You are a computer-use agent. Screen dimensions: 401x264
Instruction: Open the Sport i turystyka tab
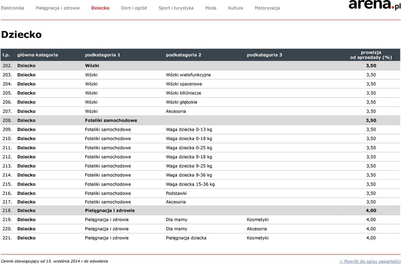[x=176, y=8]
